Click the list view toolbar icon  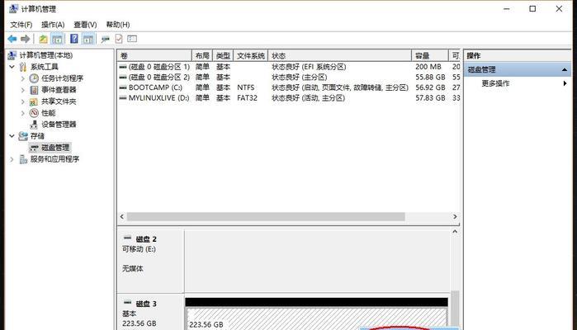click(132, 39)
